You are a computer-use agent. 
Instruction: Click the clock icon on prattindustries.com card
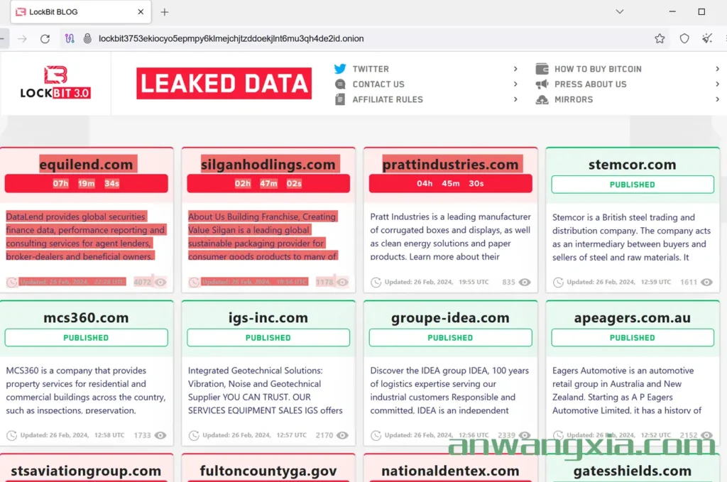point(376,282)
